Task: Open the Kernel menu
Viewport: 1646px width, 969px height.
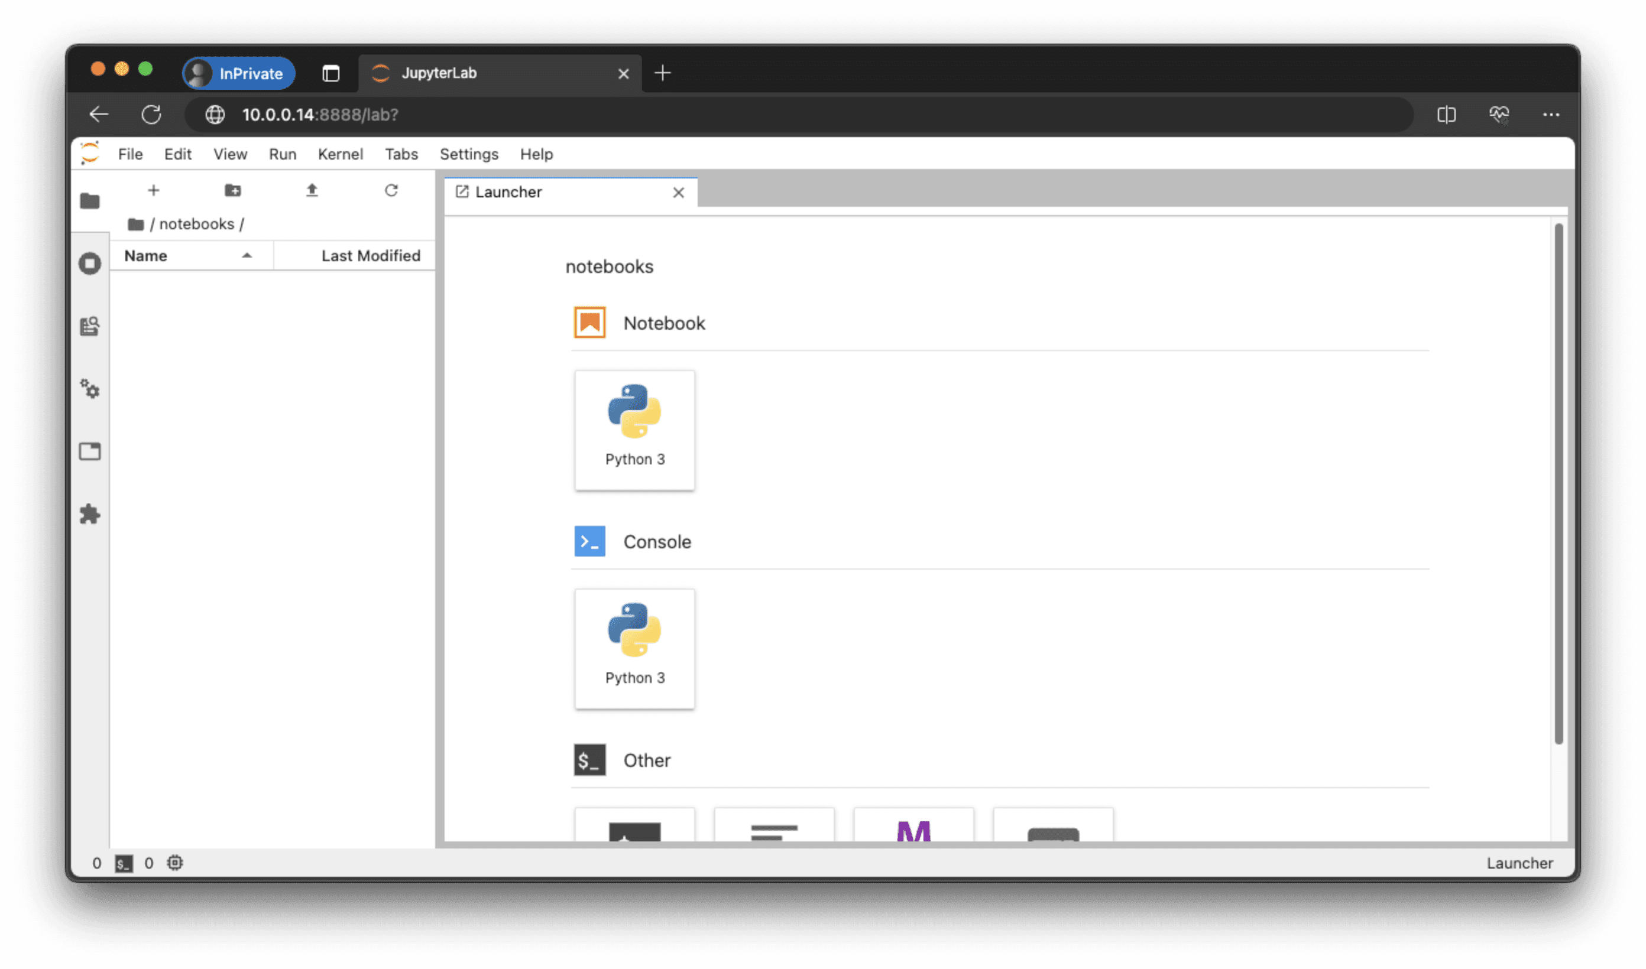Action: [x=341, y=154]
